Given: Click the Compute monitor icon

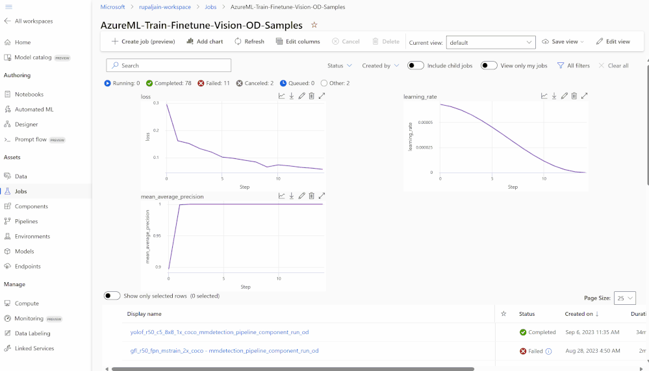Looking at the screenshot, I should [x=7, y=304].
